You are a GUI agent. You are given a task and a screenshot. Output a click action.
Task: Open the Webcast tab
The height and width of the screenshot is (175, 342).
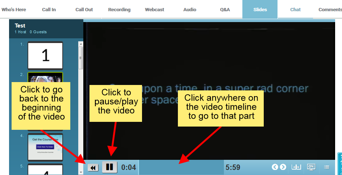(155, 9)
